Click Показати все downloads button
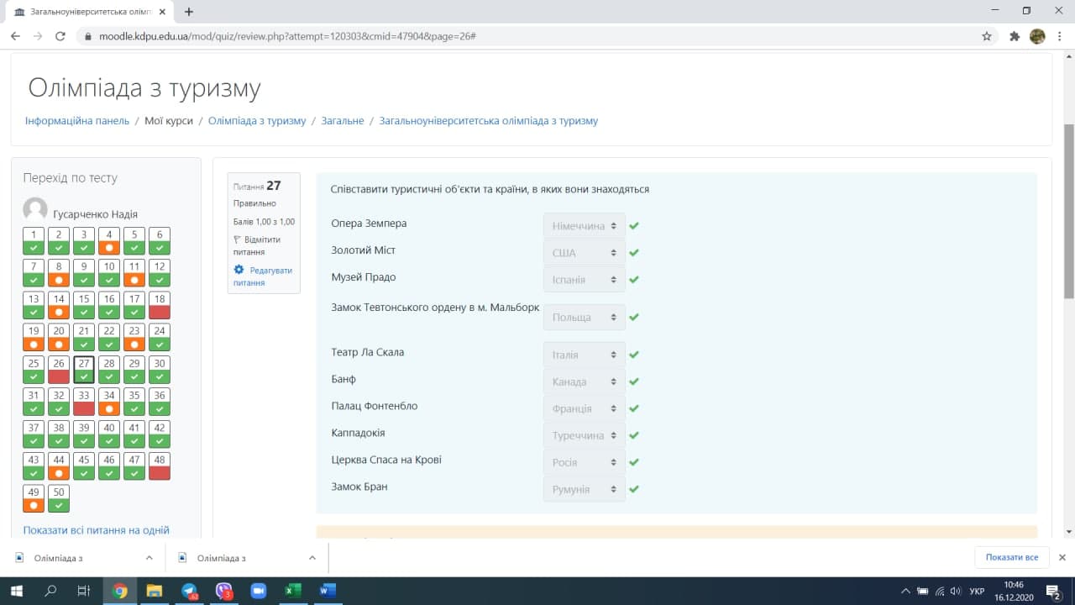The height and width of the screenshot is (605, 1075). click(1012, 557)
